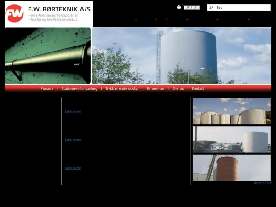Switch language to DK
Screen dimensions: 276x207
pos(188,7)
